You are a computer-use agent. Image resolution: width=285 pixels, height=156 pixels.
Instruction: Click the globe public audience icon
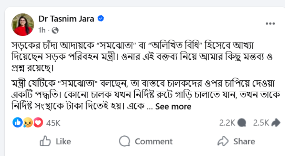55,30
